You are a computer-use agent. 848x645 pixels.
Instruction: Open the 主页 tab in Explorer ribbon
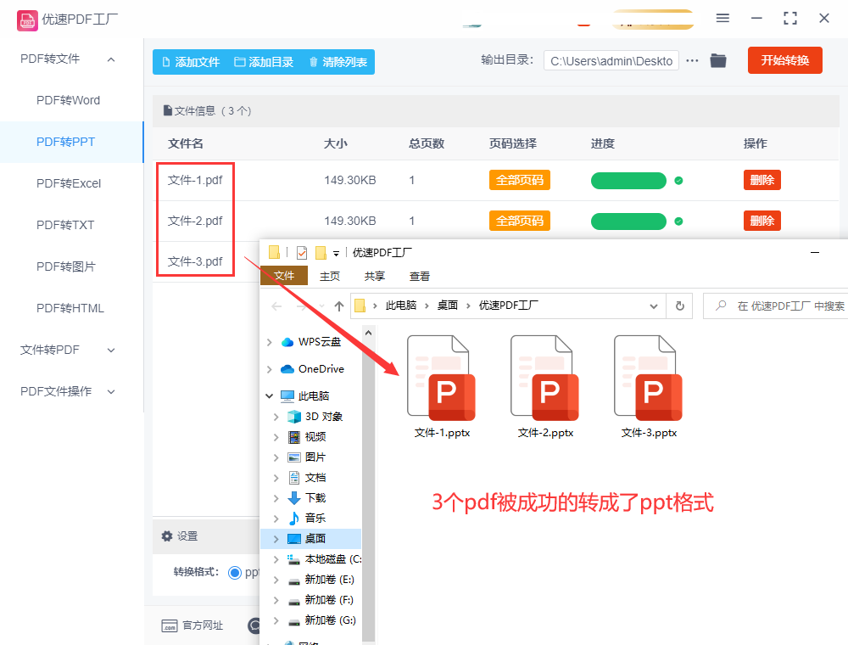pyautogui.click(x=329, y=277)
